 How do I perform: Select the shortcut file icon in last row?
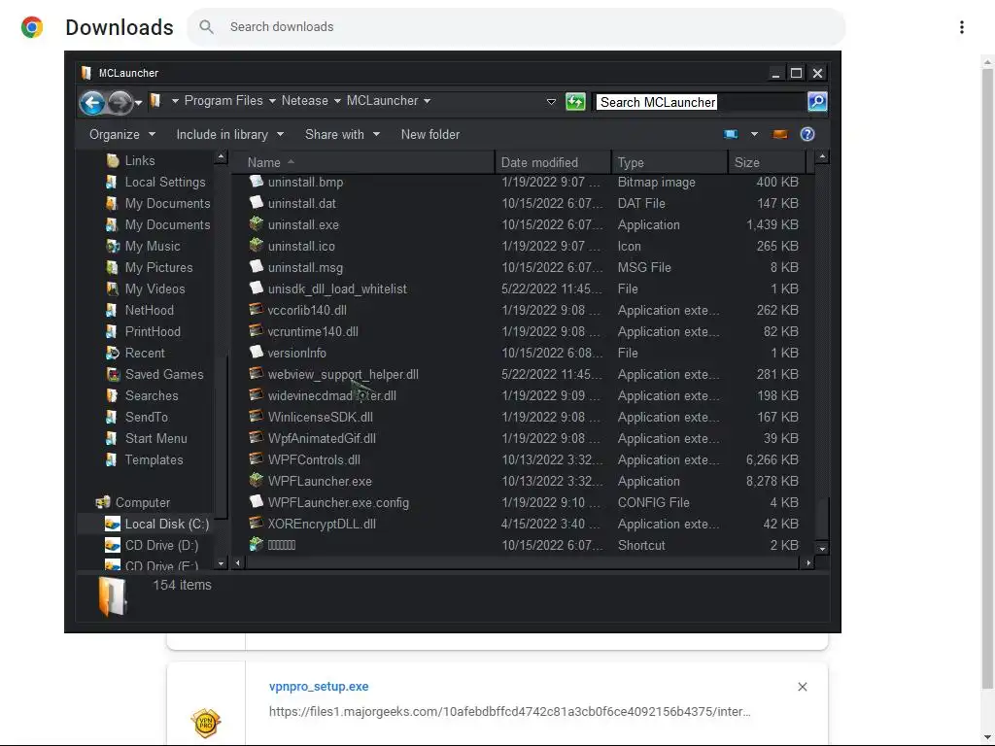(256, 544)
